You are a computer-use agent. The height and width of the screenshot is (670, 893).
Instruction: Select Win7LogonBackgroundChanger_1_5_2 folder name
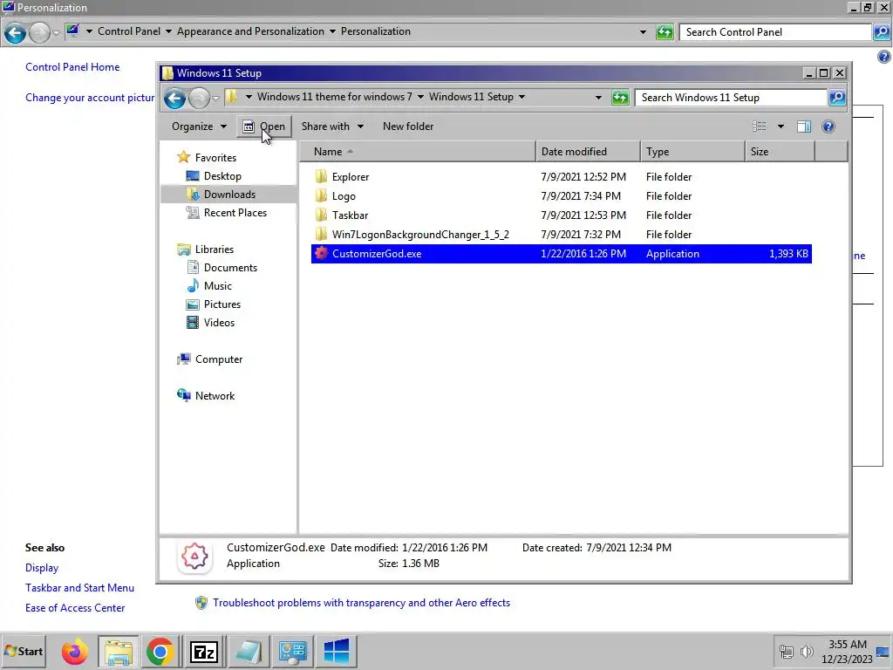[x=420, y=234]
